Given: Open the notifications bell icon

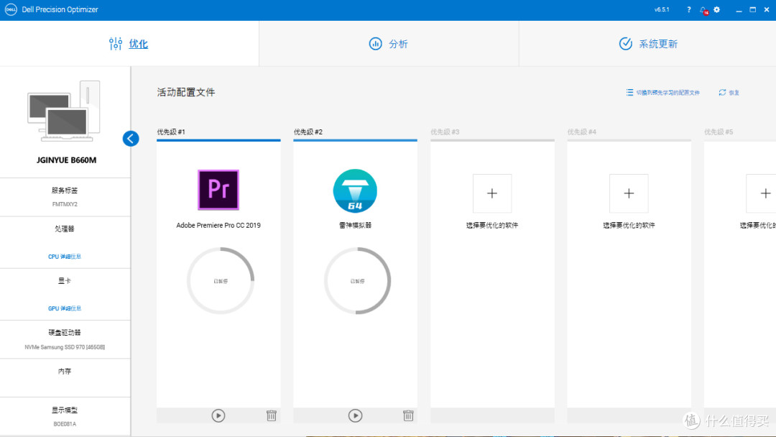Looking at the screenshot, I should 703,10.
